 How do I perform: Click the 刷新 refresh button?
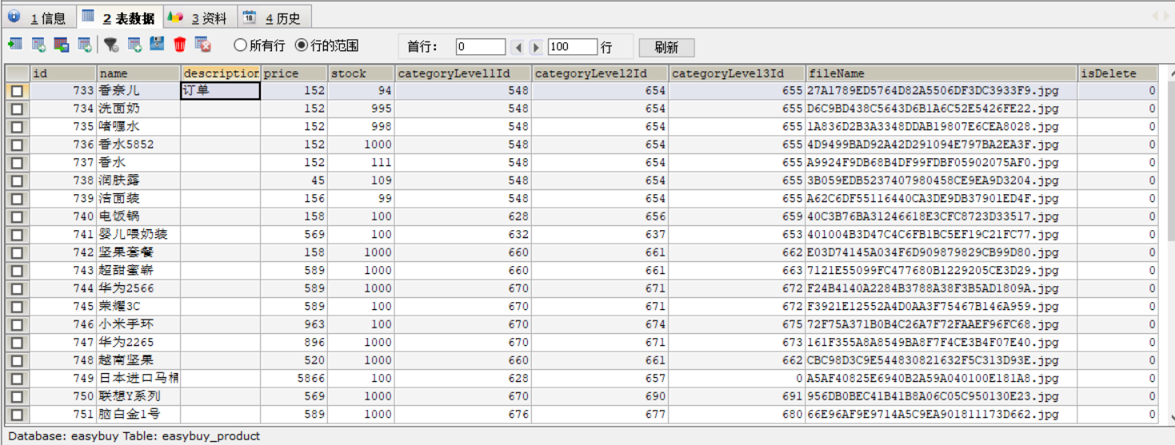pos(666,47)
